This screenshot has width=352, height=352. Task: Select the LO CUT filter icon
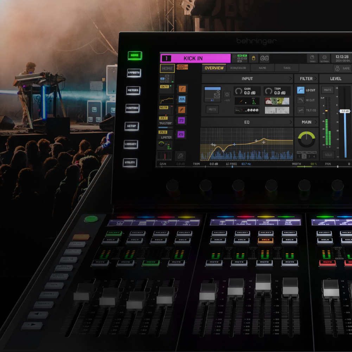(x=301, y=91)
